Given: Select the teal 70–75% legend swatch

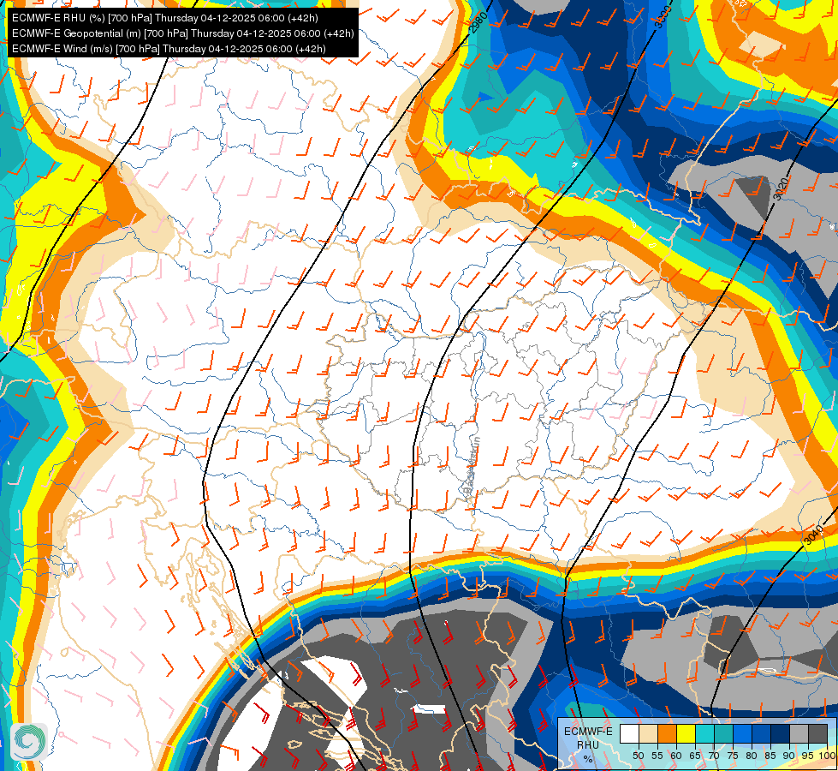Looking at the screenshot, I should click(723, 734).
